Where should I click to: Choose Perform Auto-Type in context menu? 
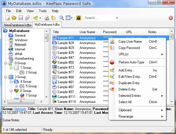[137, 62]
